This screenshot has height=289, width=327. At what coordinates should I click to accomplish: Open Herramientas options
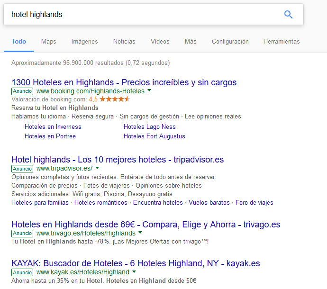(x=282, y=42)
